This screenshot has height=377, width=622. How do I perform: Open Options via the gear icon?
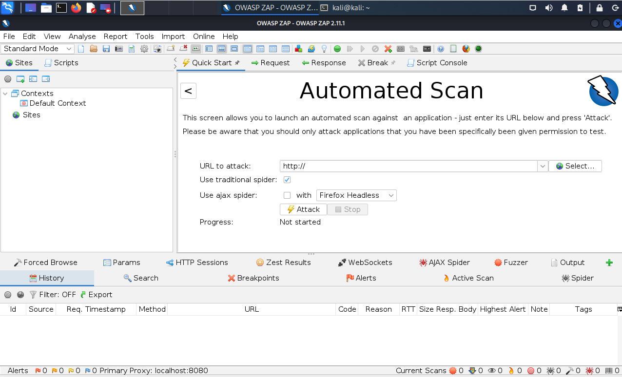[x=144, y=49]
